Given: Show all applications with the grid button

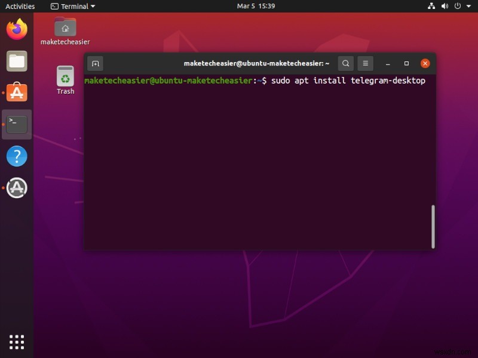Looking at the screenshot, I should click(16, 342).
